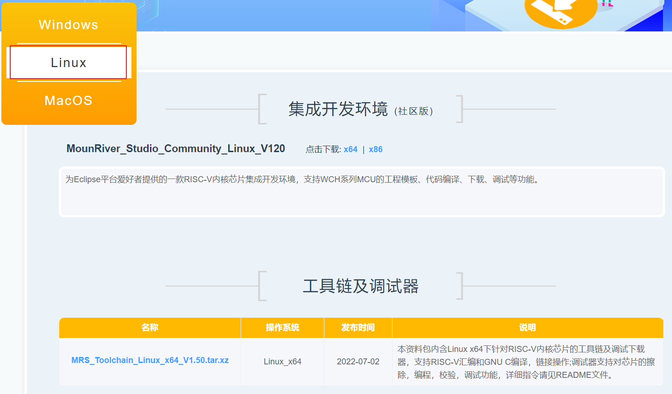This screenshot has width=672, height=394.
Task: Click the 发布时间 column header
Action: click(x=358, y=327)
